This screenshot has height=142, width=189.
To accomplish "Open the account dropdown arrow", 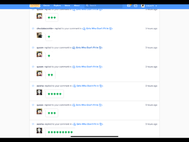I will pos(156,6).
